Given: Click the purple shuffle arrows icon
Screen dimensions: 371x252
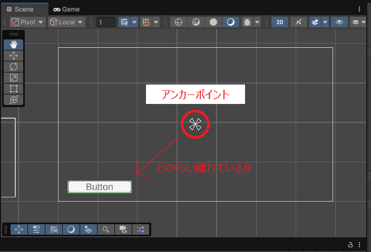Looking at the screenshot, I should (141, 229).
